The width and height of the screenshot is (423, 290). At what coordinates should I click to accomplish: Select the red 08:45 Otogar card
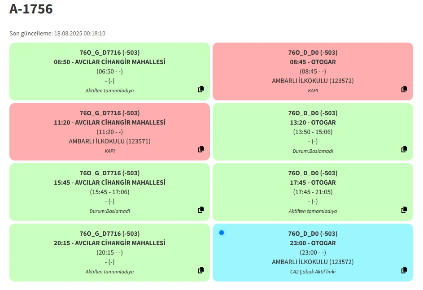pos(313,62)
